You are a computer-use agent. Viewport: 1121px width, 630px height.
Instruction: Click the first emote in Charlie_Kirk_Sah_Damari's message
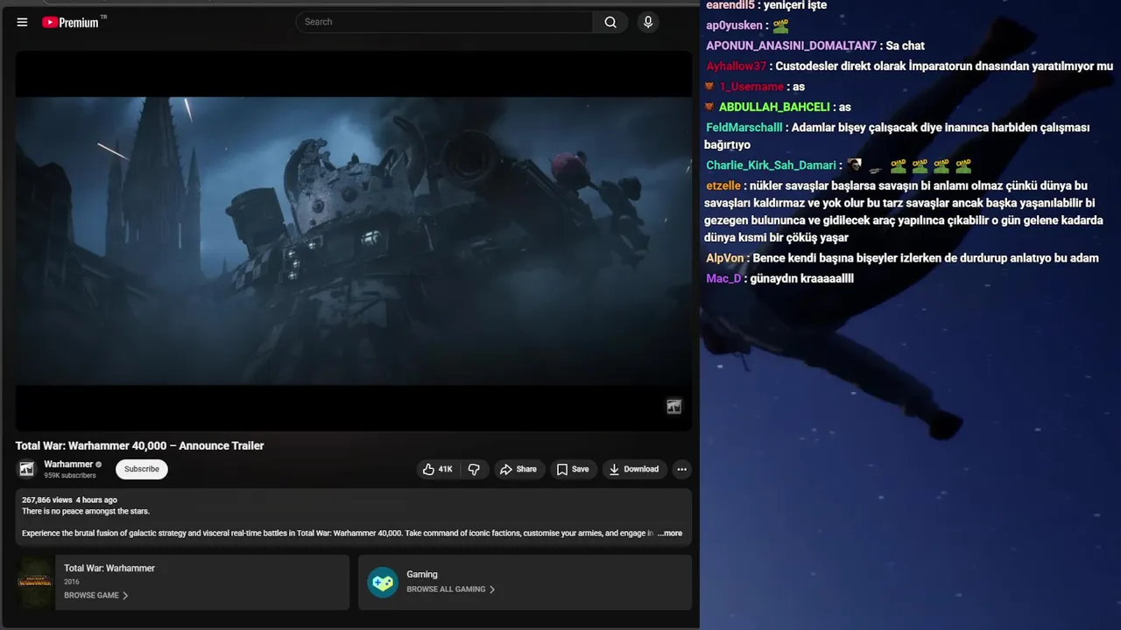pos(855,164)
